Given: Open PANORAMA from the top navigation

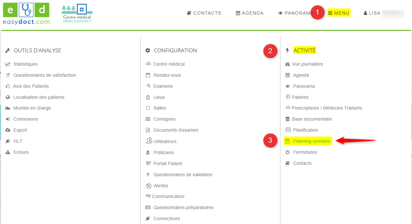Looking at the screenshot, I should click(295, 13).
